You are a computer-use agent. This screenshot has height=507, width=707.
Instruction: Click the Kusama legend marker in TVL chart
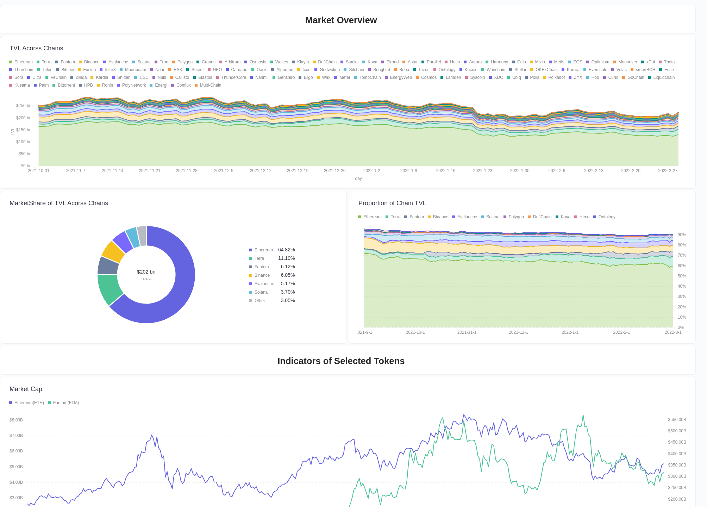click(11, 85)
